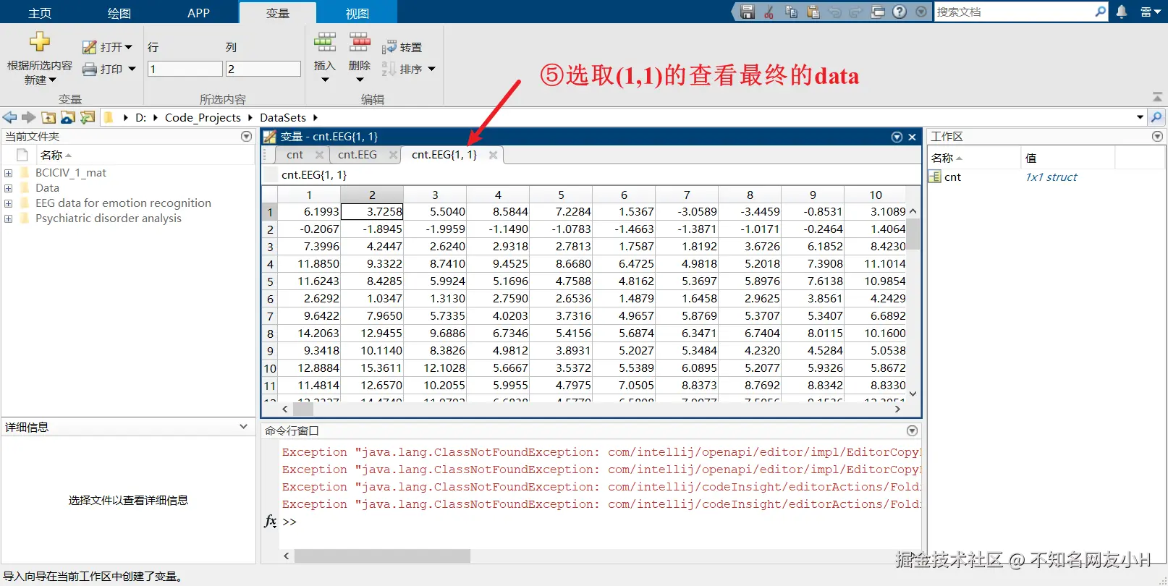Click the command window horizontal scrollbar thumb
Viewport: 1168px width, 586px height.
382,556
